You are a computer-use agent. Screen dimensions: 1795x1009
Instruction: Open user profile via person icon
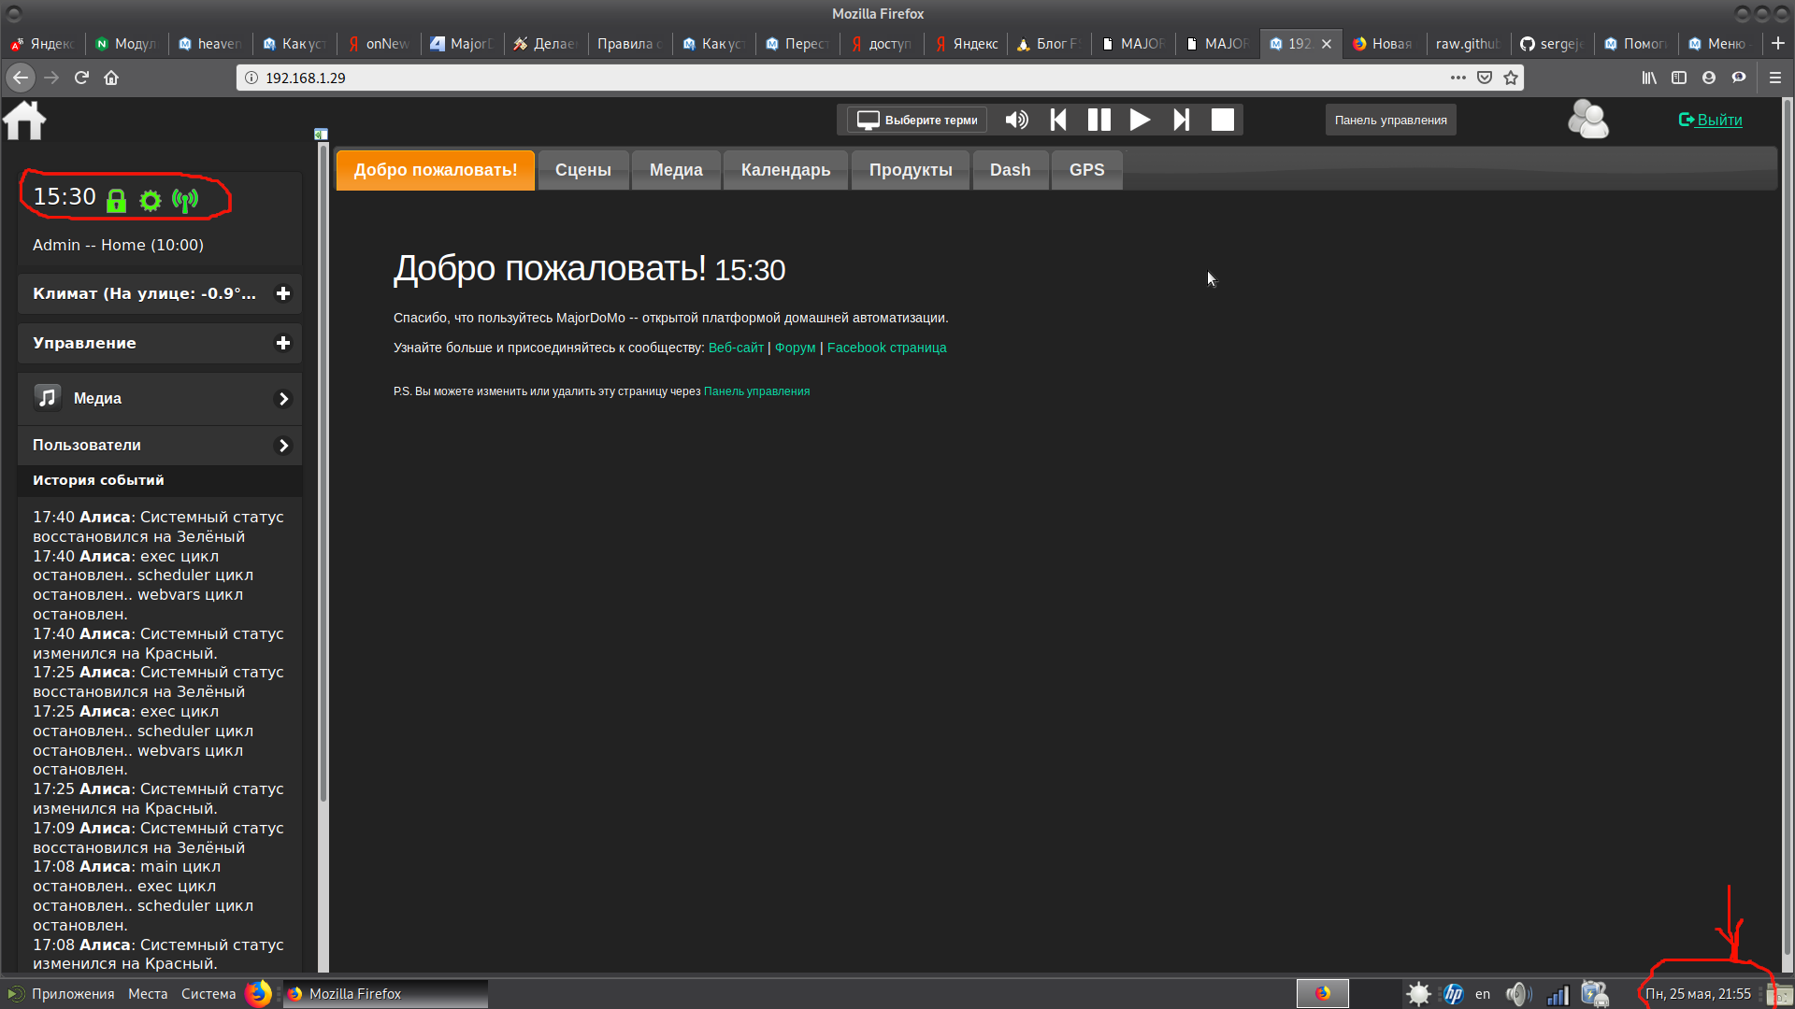tap(1587, 120)
